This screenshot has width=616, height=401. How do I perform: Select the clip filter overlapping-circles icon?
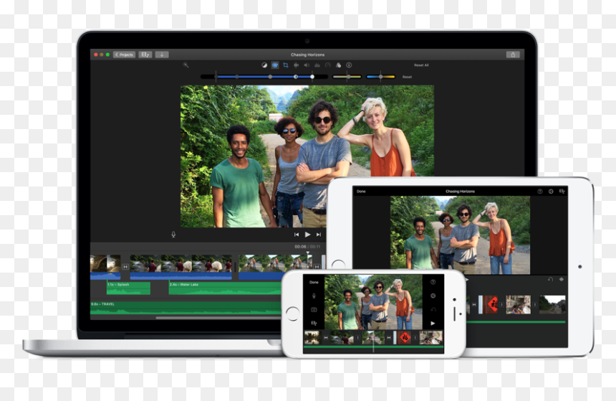[x=338, y=65]
